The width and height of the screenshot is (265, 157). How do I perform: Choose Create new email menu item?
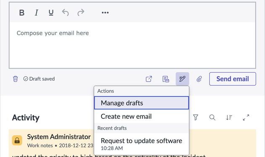point(142,116)
